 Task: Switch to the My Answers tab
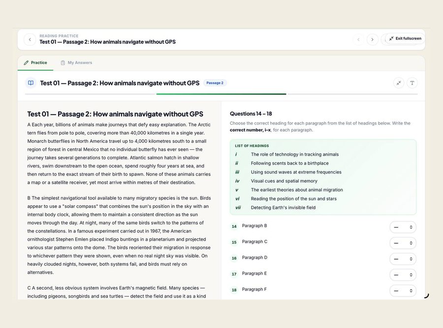click(77, 63)
